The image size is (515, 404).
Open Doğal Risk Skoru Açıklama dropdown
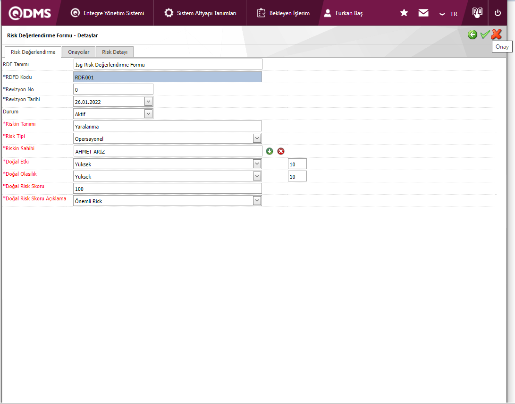point(257,201)
